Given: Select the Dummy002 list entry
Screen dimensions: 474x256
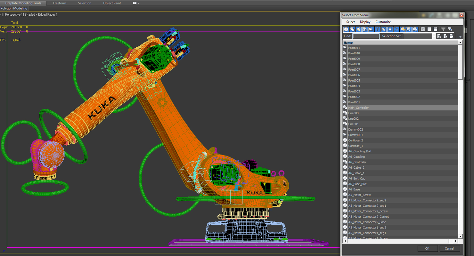Looking at the screenshot, I should pos(400,130).
